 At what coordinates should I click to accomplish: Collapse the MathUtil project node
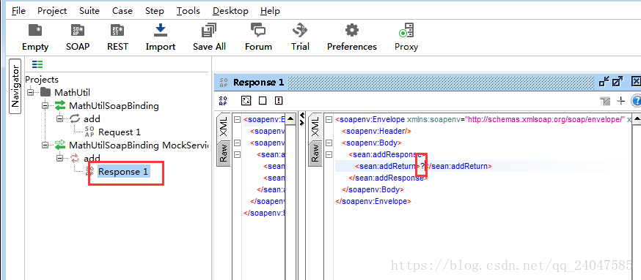(30, 93)
